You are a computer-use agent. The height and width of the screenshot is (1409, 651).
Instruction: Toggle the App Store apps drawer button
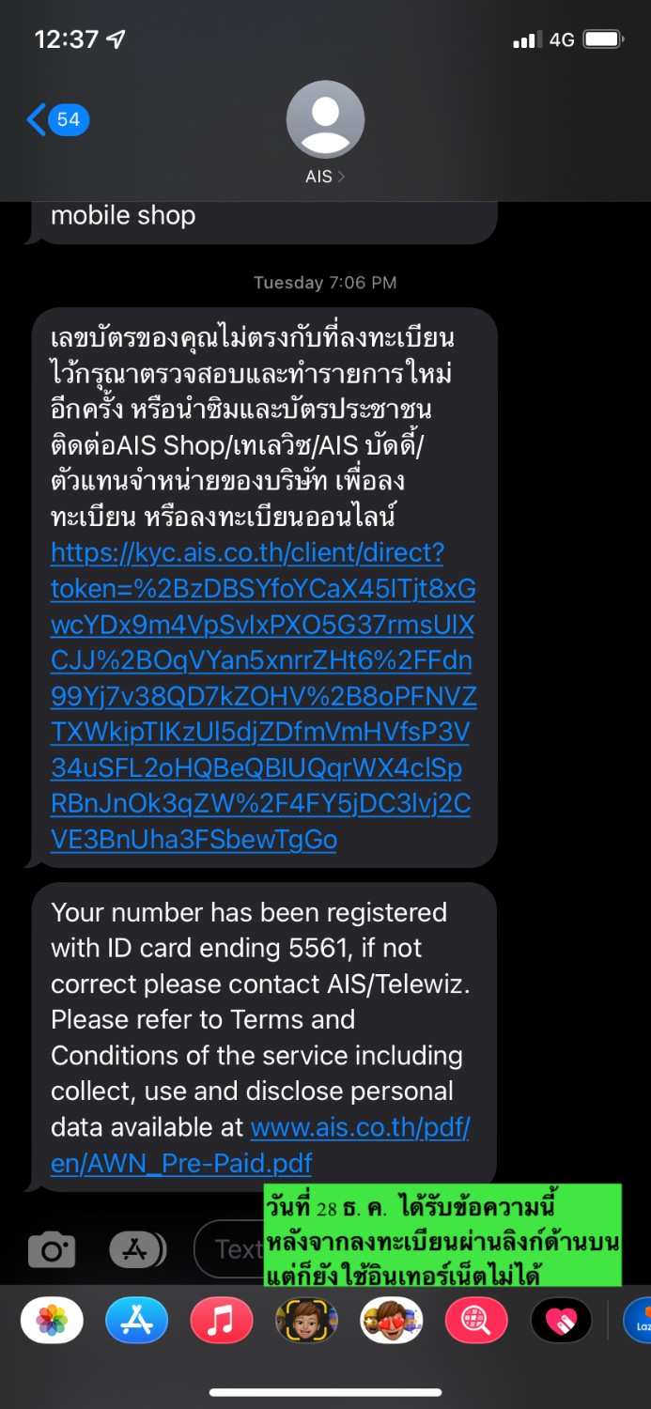137,1249
